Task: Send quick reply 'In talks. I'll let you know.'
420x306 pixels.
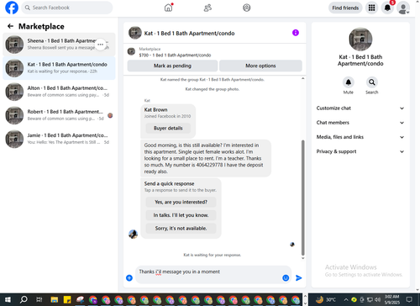Action: tap(181, 215)
